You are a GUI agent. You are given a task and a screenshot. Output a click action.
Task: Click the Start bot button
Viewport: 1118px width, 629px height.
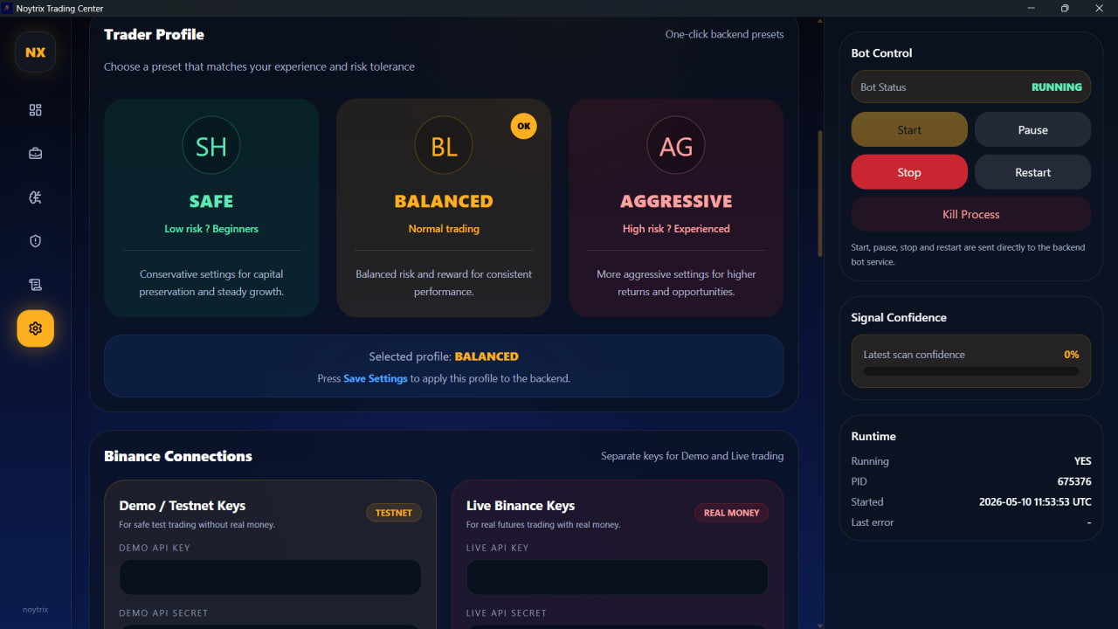909,129
